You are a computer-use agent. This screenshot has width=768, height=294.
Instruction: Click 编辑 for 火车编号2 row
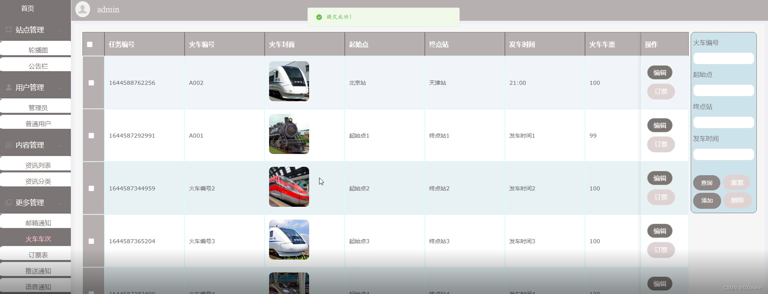tap(660, 178)
